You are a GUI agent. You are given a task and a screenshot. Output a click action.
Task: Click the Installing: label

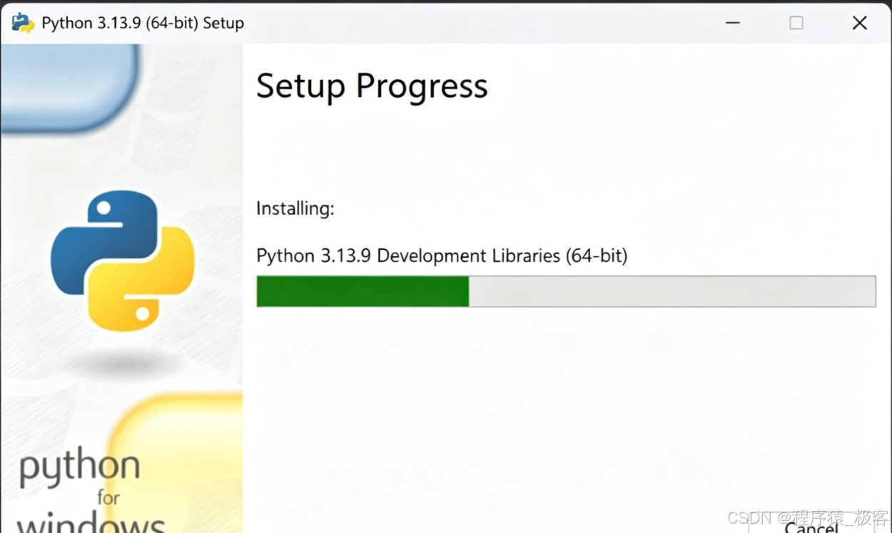pos(295,209)
